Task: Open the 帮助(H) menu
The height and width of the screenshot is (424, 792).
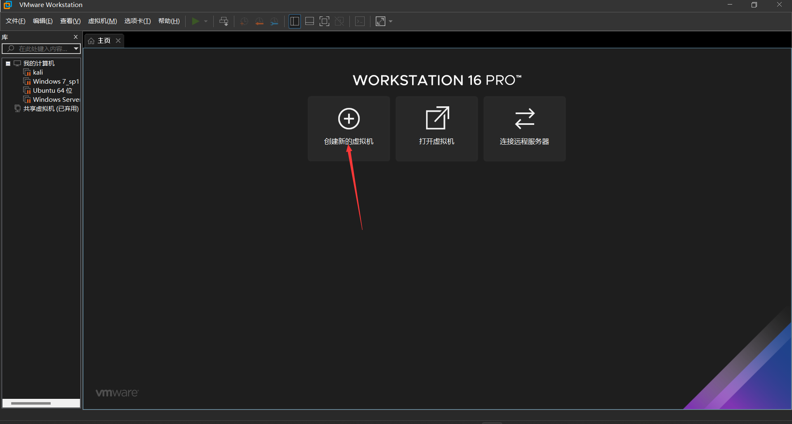Action: point(169,21)
